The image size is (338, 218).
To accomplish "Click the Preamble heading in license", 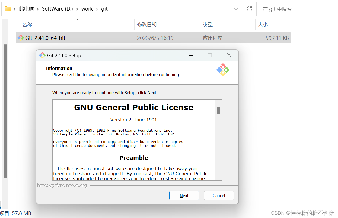I will (x=134, y=158).
